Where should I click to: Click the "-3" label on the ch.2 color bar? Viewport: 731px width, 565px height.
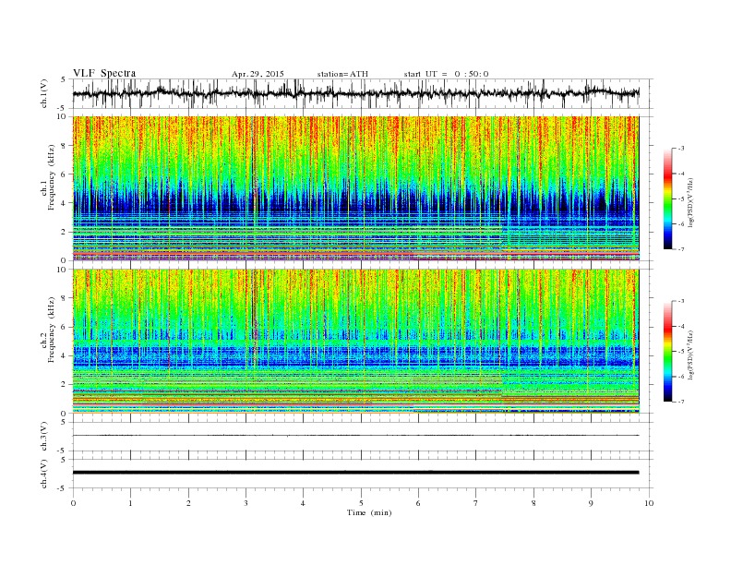681,301
